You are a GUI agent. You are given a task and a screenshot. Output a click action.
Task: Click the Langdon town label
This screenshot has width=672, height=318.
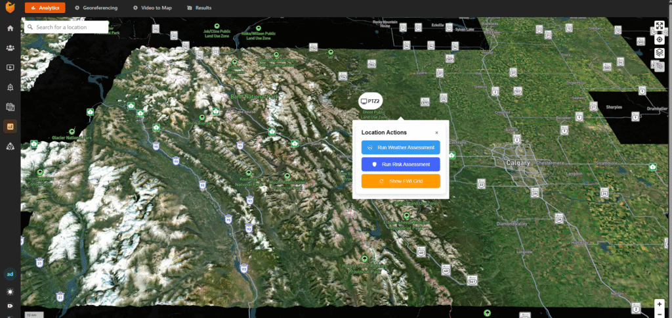click(x=574, y=173)
